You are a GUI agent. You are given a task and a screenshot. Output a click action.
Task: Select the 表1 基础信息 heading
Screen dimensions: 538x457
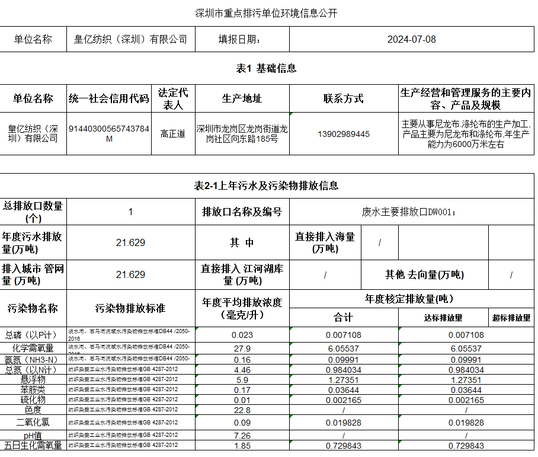[266, 68]
